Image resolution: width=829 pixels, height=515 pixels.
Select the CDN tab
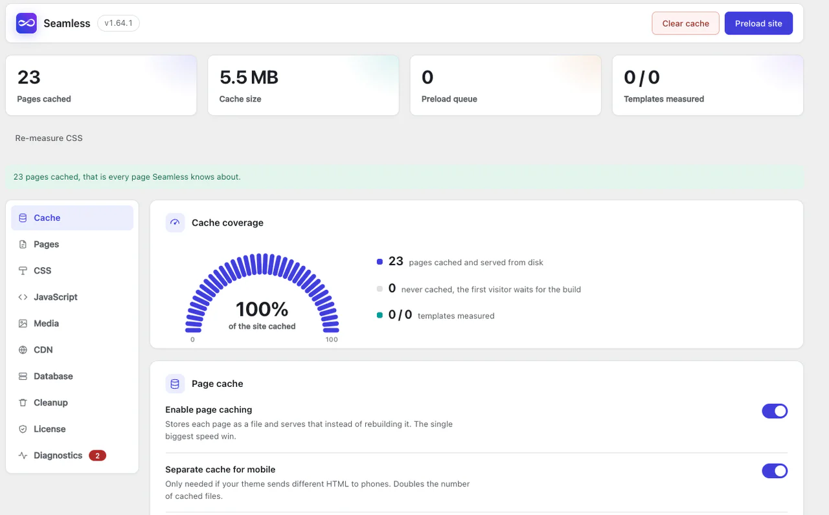72,350
